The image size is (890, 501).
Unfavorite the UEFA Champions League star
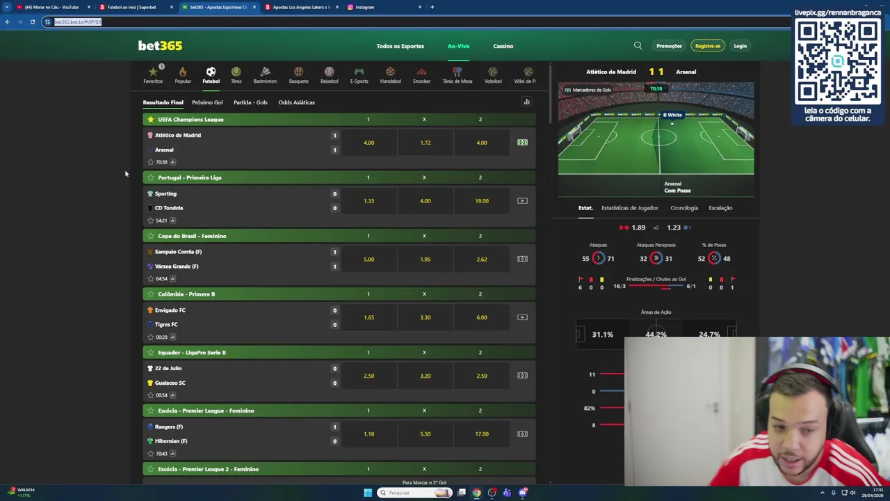pyautogui.click(x=150, y=120)
